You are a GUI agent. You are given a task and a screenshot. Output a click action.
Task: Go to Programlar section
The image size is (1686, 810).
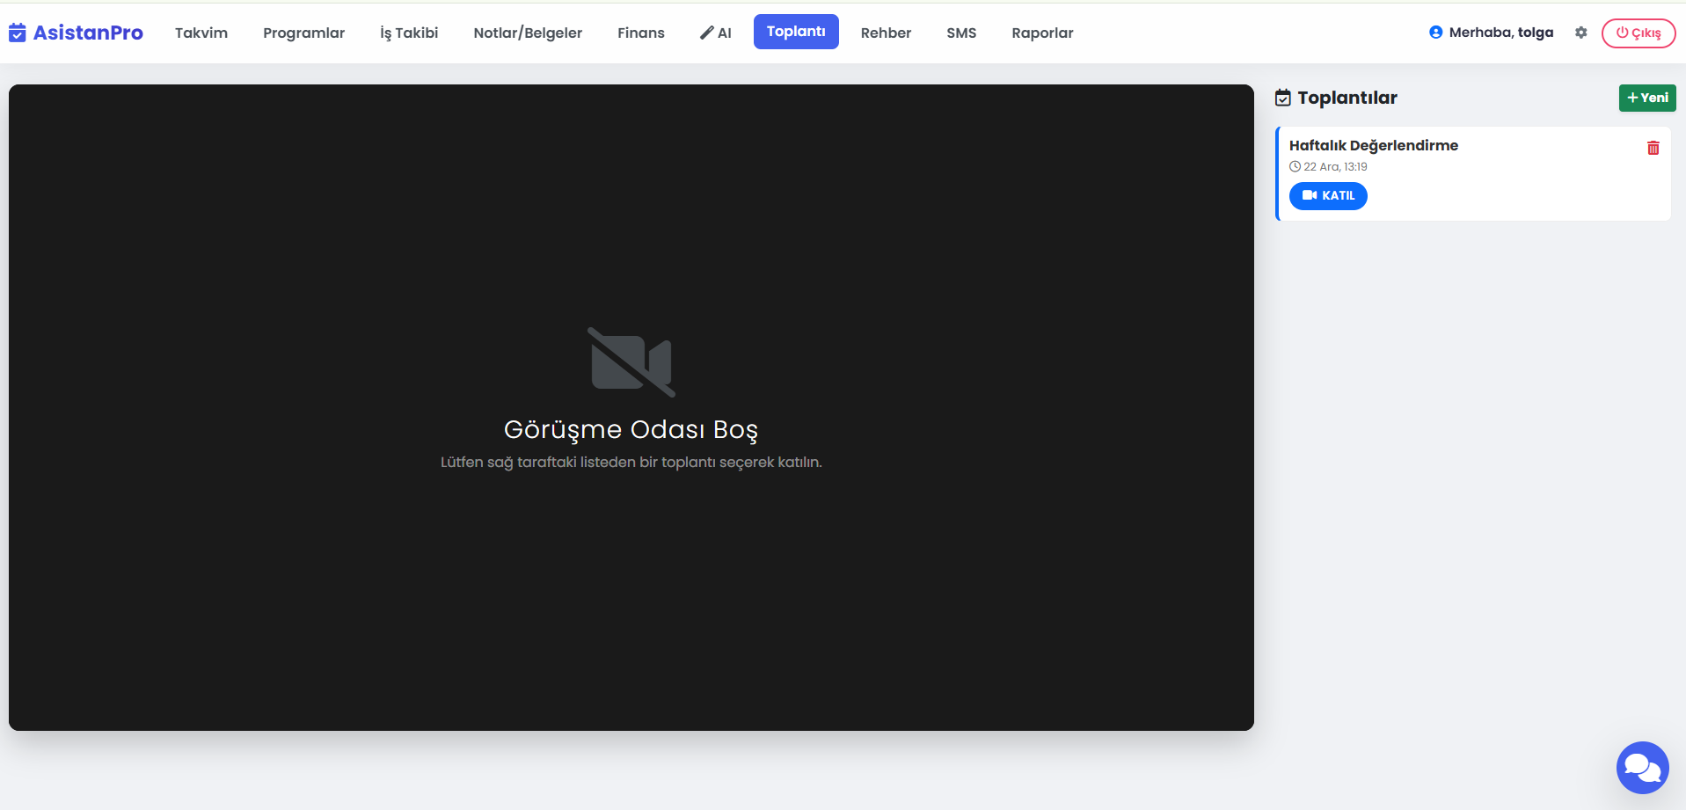pos(303,33)
